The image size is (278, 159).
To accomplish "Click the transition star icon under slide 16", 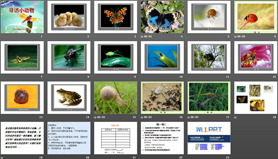I will click(142, 117).
